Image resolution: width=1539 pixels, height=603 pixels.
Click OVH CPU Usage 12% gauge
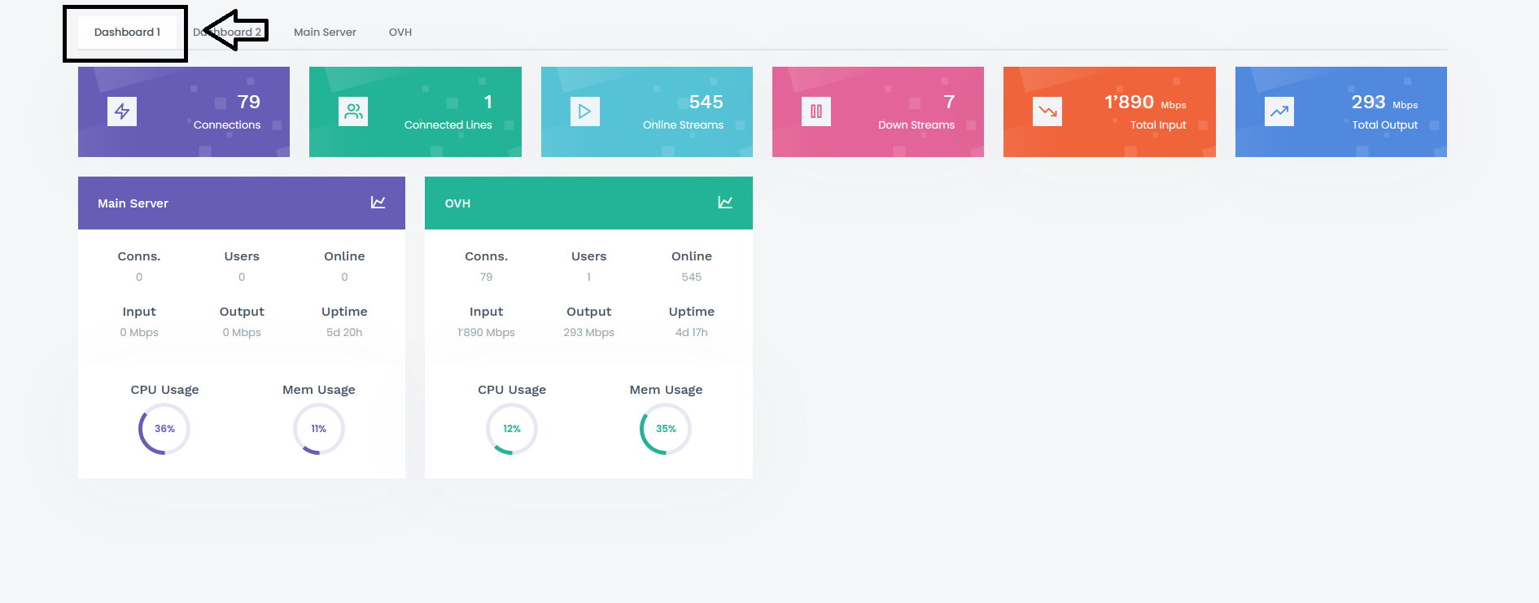point(512,429)
